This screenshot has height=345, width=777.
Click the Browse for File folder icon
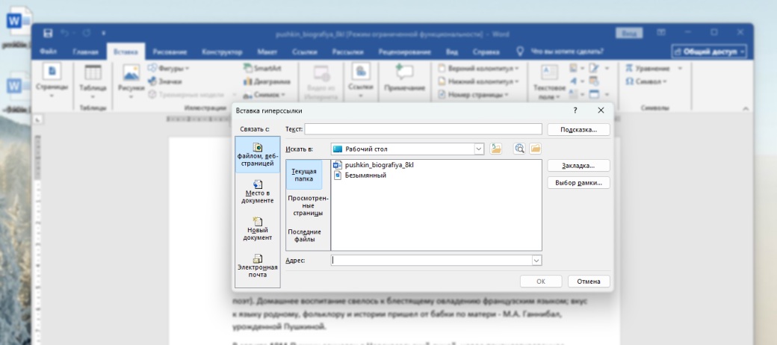coord(535,149)
